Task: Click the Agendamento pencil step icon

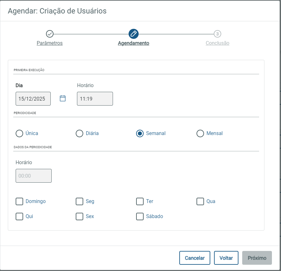Action: pyautogui.click(x=133, y=34)
